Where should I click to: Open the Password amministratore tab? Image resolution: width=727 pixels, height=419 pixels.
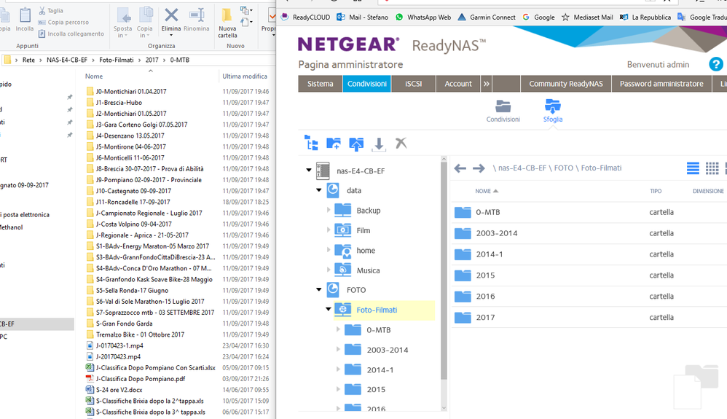point(661,84)
